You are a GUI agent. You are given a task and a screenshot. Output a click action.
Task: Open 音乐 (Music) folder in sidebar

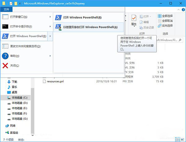point(14,87)
